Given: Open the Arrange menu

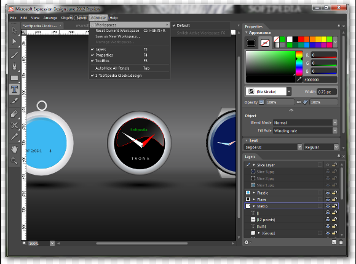Looking at the screenshot, I should pyautogui.click(x=50, y=18).
